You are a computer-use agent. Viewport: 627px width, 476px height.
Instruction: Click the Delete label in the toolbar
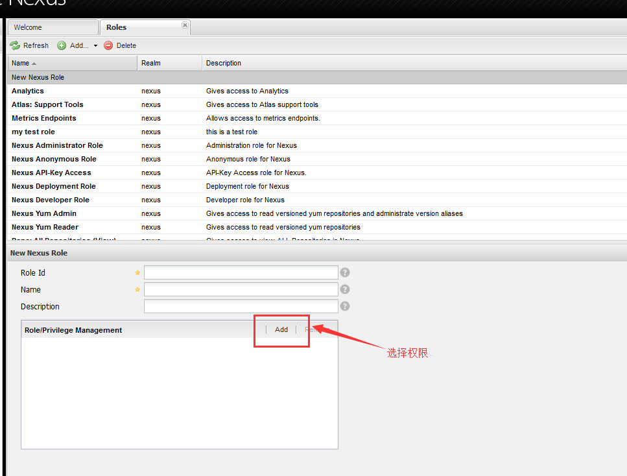[126, 45]
